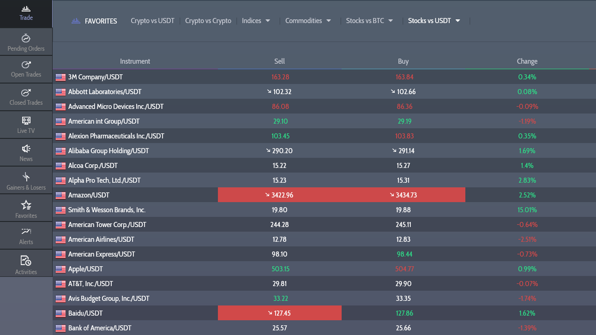Go to Open Trades panel
This screenshot has height=335, width=596.
click(26, 69)
